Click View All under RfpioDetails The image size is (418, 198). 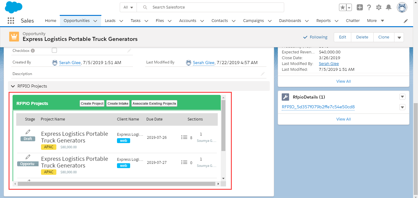(344, 119)
